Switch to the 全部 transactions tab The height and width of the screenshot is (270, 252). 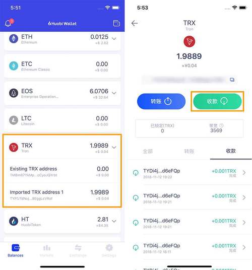click(x=148, y=151)
